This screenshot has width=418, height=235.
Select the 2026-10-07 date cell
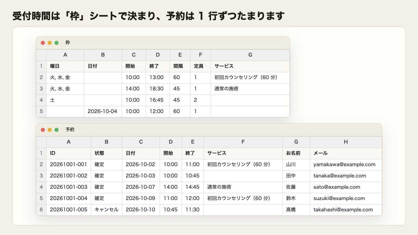141,187
